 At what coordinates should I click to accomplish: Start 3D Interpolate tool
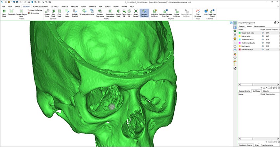click(x=84, y=12)
